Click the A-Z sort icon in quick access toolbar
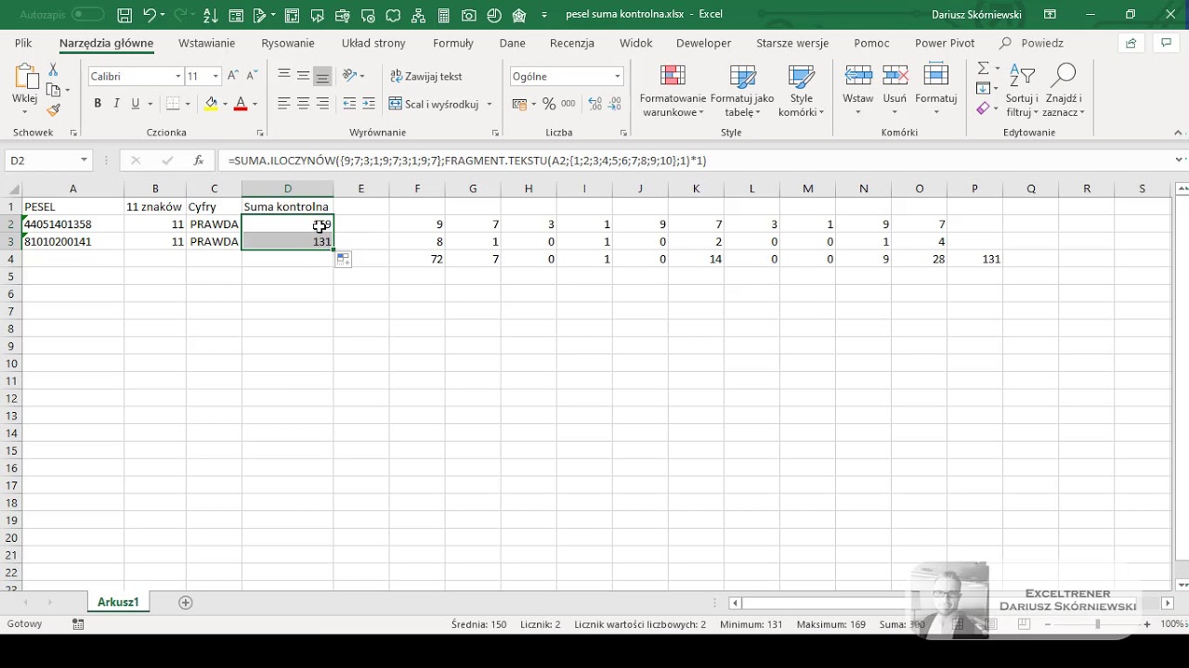Image resolution: width=1189 pixels, height=668 pixels. (x=211, y=15)
